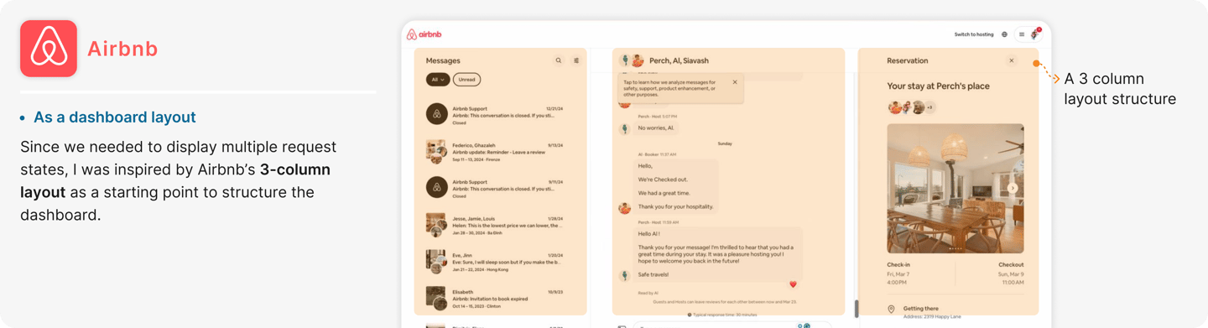
Task: Click the Federico, Ghazaleh listing thumbnail
Action: click(435, 151)
